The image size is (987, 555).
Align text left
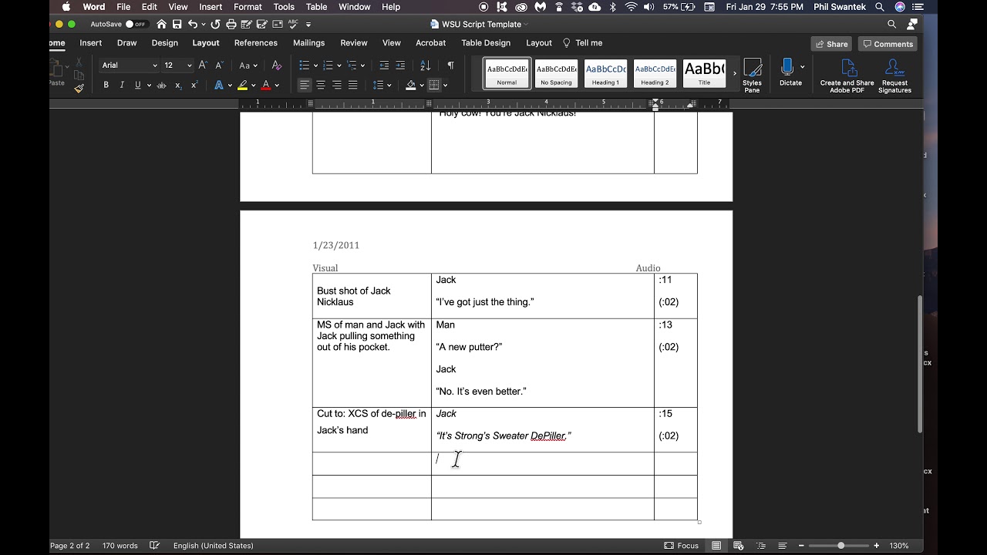pyautogui.click(x=305, y=86)
